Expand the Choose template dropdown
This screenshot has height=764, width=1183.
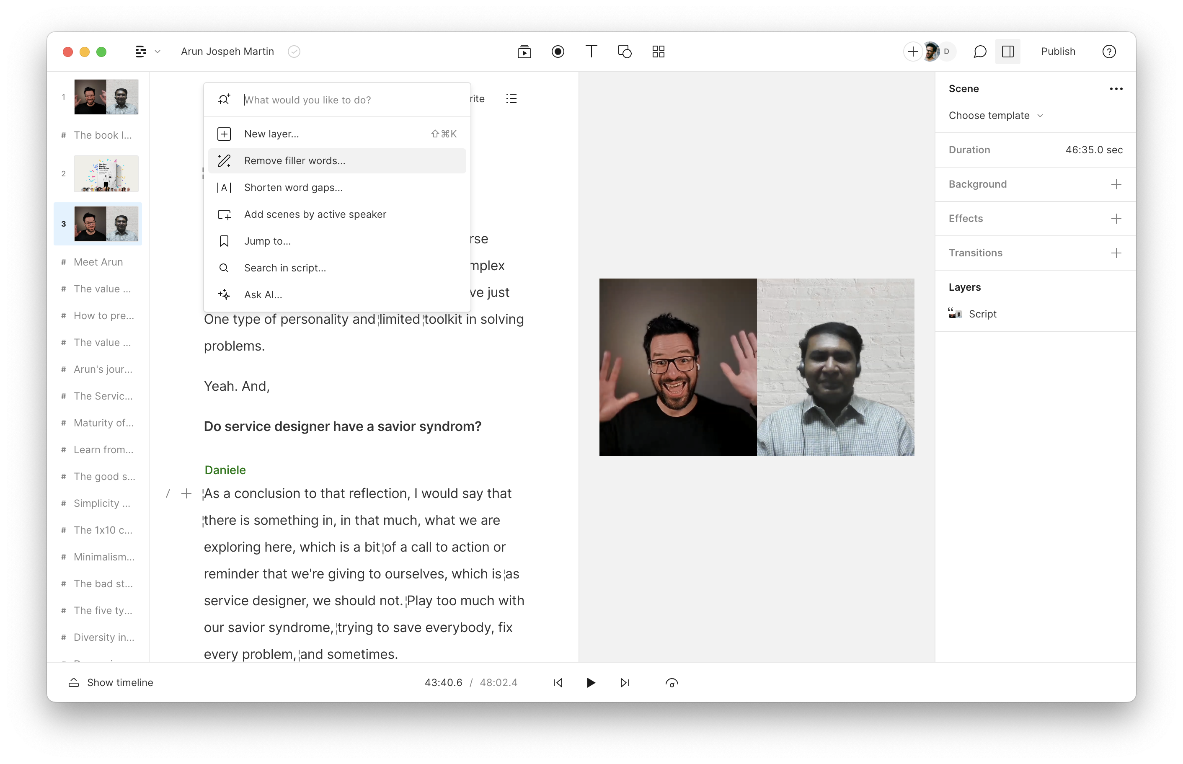click(x=995, y=116)
